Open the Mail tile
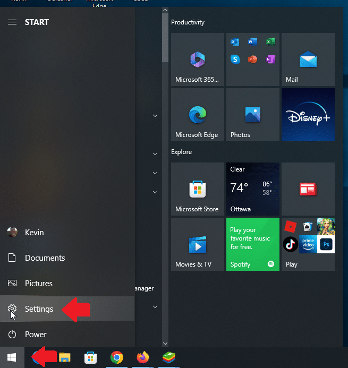The width and height of the screenshot is (348, 368). (308, 59)
